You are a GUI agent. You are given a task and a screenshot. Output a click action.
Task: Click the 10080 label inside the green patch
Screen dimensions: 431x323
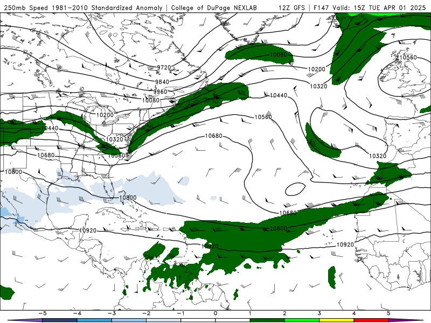278,54
